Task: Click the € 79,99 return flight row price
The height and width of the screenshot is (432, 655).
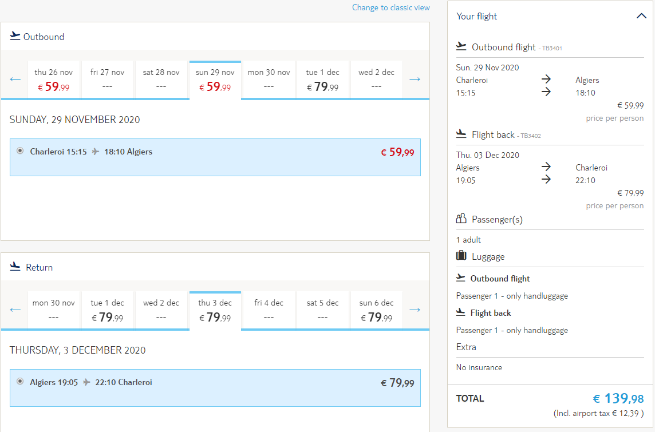Action: pos(397,383)
